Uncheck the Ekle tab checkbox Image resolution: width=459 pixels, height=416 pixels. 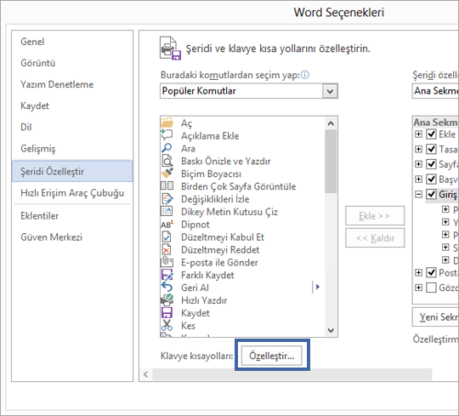pos(431,134)
